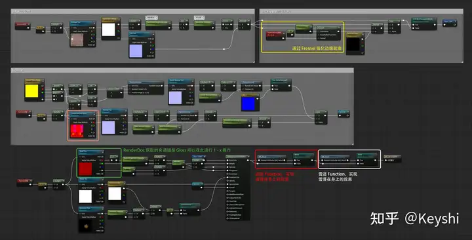Select the solid red texture thumbnail
The height and width of the screenshot is (240, 472).
tap(85, 169)
